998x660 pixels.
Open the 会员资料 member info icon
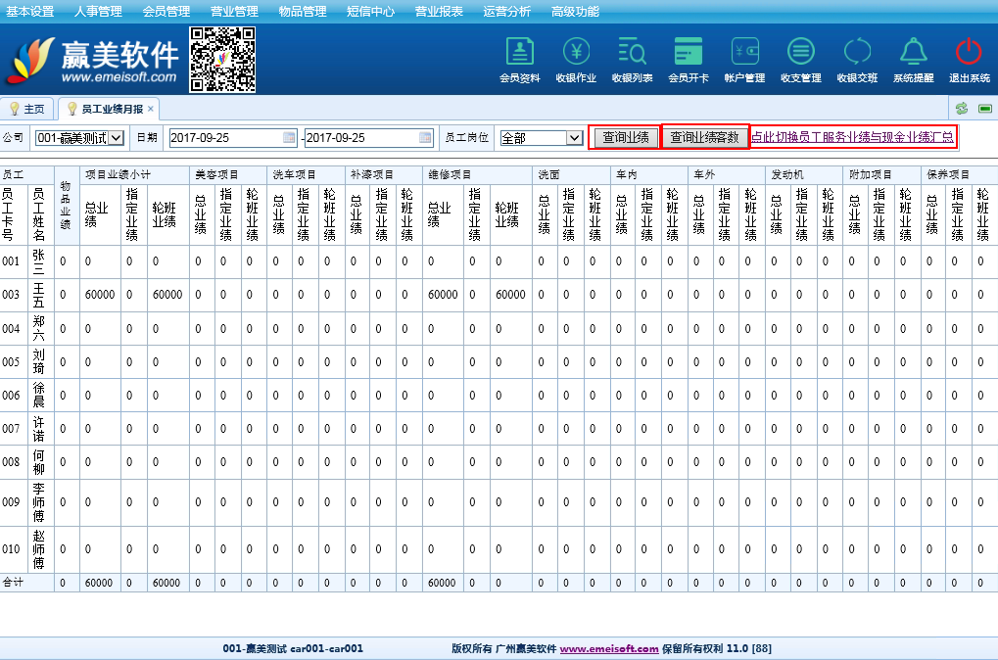point(520,52)
